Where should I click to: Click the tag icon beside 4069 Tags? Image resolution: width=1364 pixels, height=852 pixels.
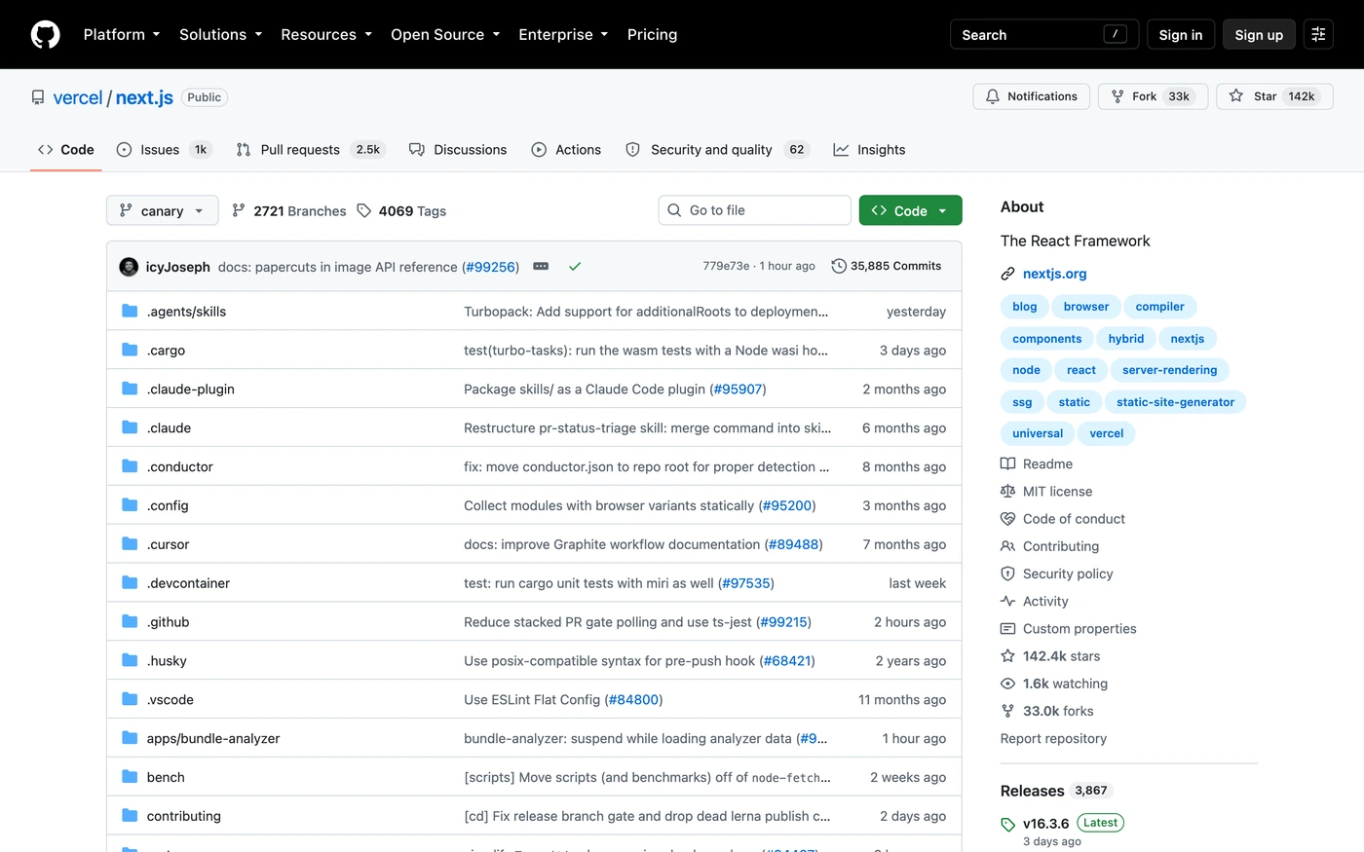tap(364, 210)
